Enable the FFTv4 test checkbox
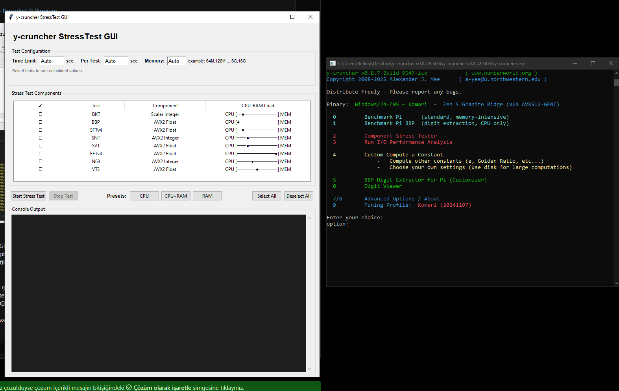The image size is (619, 391). click(x=41, y=154)
